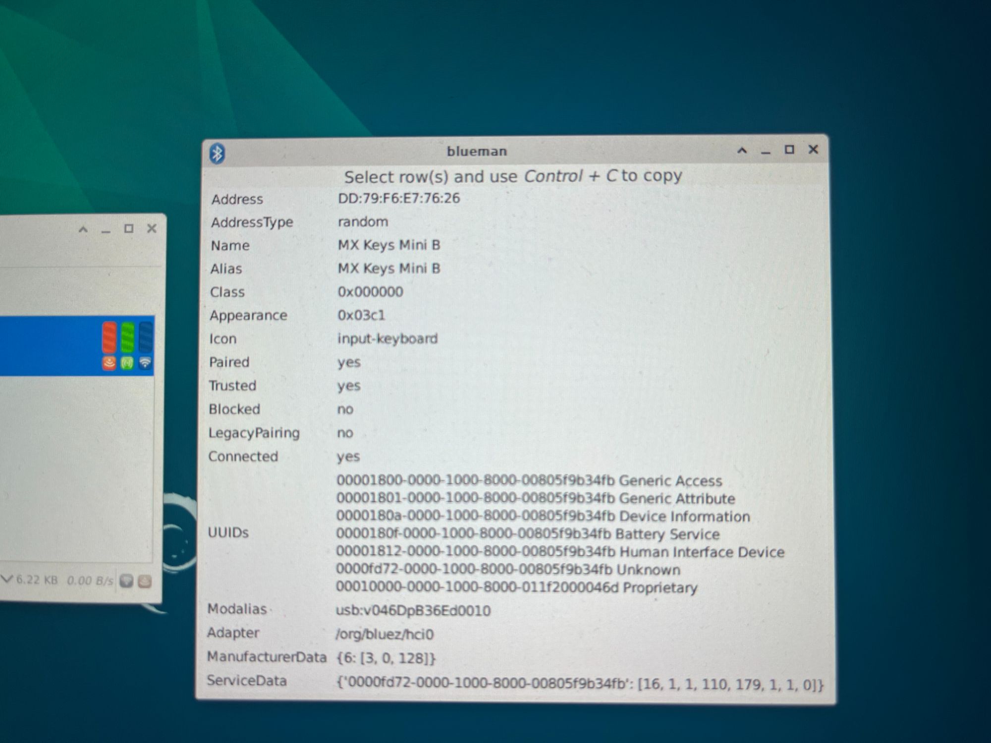Screen dimensions: 991x743
Task: Click the "Paired" row label
Action: click(x=229, y=362)
